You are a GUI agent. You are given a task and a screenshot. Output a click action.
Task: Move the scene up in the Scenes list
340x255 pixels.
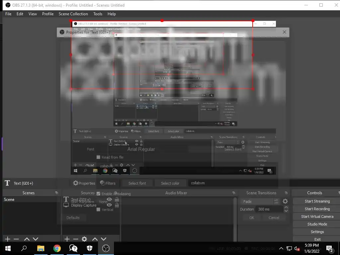(27, 239)
